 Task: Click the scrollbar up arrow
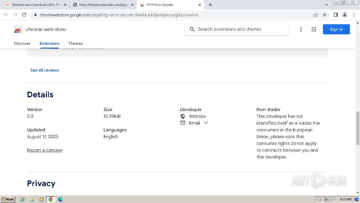[x=358, y=22]
